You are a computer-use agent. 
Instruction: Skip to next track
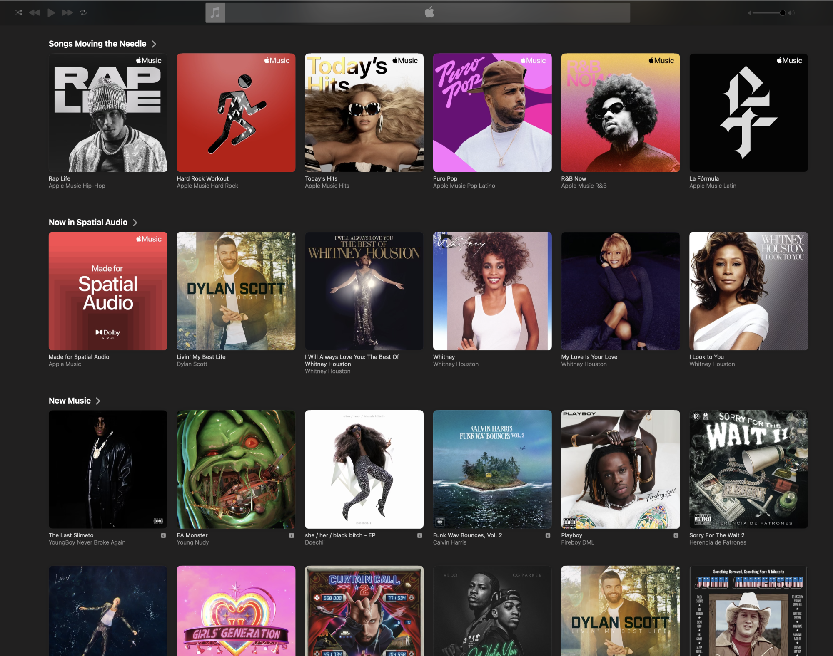click(67, 12)
